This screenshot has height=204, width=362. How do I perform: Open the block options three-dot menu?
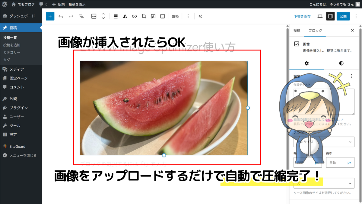coord(188,16)
